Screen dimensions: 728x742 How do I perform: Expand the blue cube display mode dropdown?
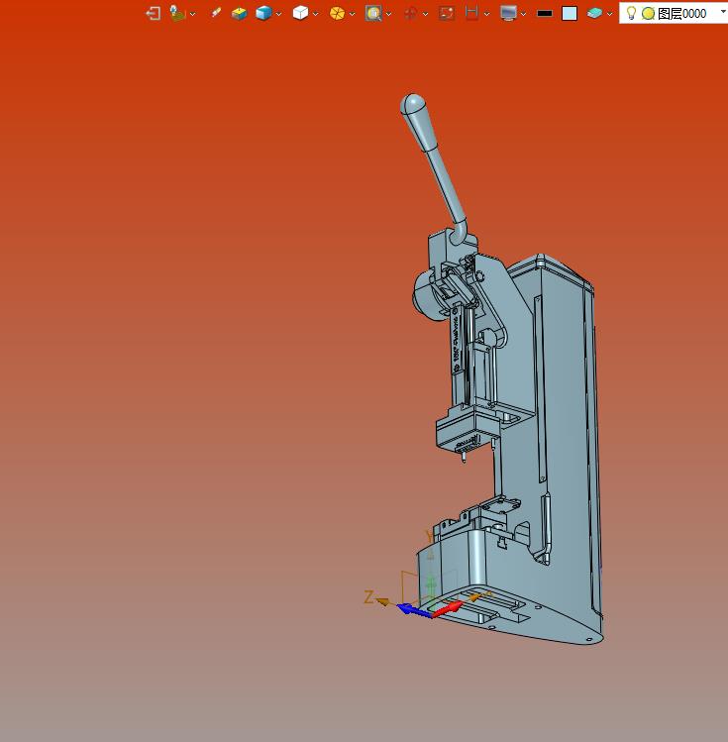click(278, 14)
